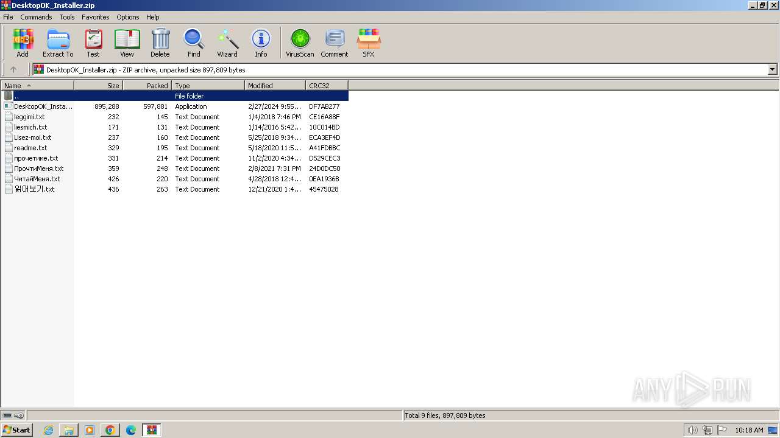780x438 pixels.
Task: Click the View toolbar icon
Action: point(127,43)
